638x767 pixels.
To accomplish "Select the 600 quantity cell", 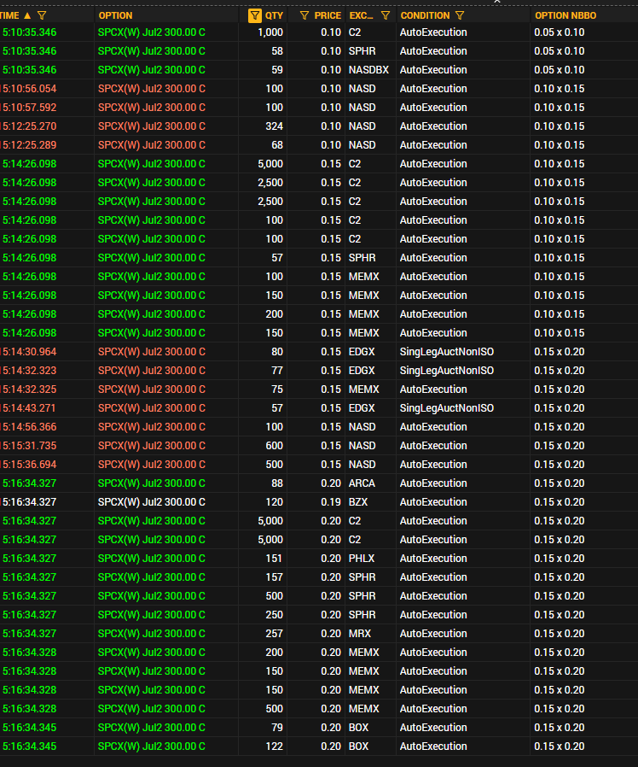I will (x=274, y=446).
